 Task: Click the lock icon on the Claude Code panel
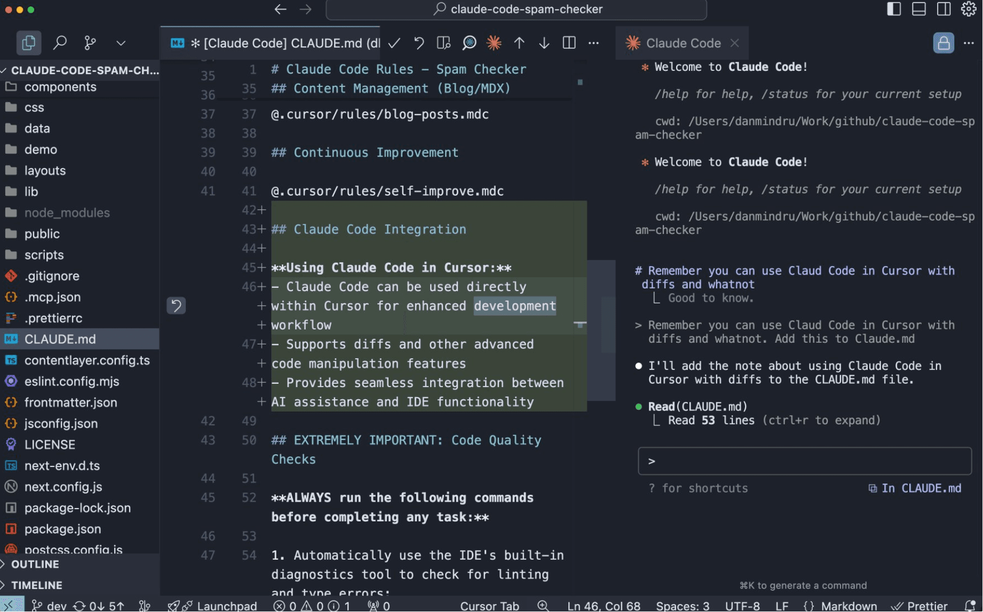click(x=944, y=43)
